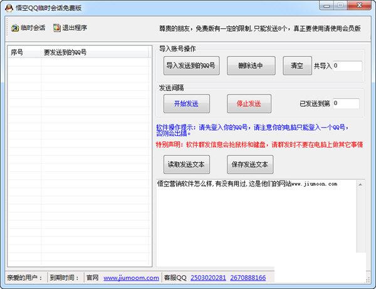The height and width of the screenshot is (289, 376).
Task: Click the 临时会话 toolbar icon
Action: point(15,28)
